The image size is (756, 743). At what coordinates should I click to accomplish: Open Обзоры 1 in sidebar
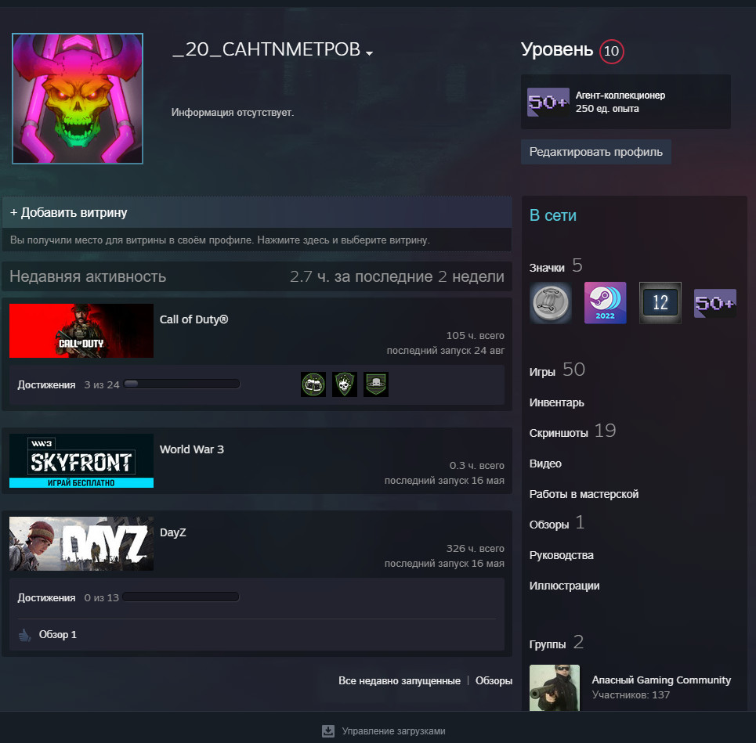pyautogui.click(x=557, y=523)
